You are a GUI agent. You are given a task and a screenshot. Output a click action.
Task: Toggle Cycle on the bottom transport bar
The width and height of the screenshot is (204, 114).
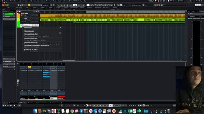107,105
